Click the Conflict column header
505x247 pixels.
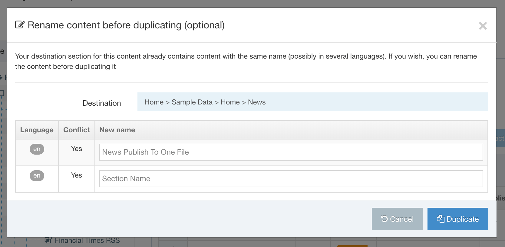coord(76,130)
